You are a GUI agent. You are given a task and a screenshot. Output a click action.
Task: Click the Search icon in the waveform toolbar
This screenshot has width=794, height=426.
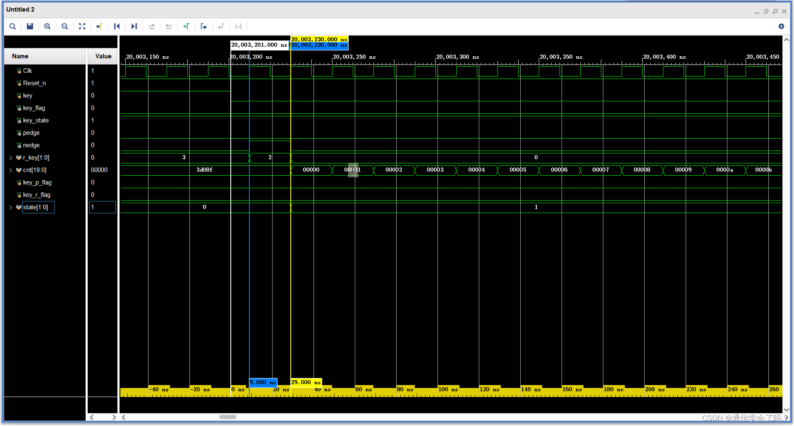[x=13, y=26]
